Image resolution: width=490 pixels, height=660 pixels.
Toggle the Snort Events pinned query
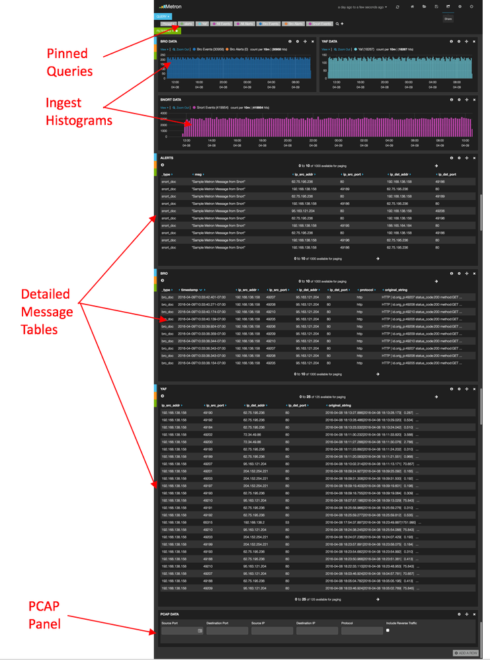(320, 24)
